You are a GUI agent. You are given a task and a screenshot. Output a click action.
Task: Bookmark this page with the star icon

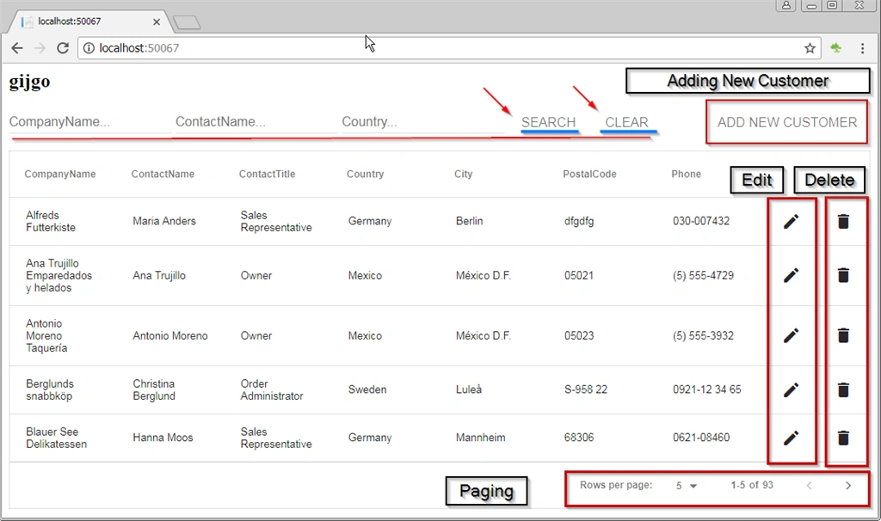(810, 48)
